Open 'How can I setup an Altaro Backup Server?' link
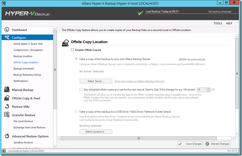This screenshot has height=156, width=242. tap(139, 81)
